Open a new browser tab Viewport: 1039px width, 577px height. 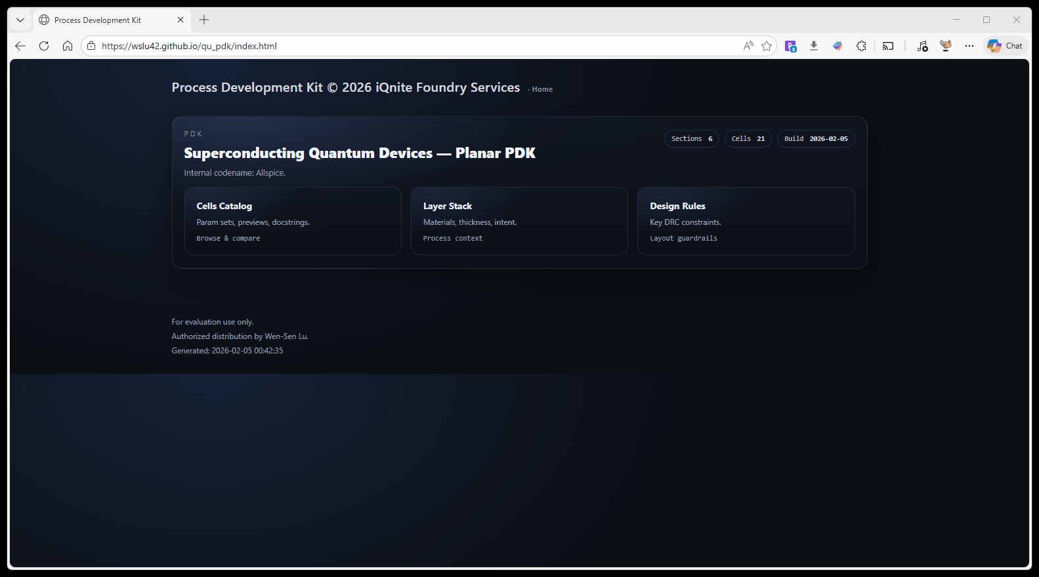point(204,20)
